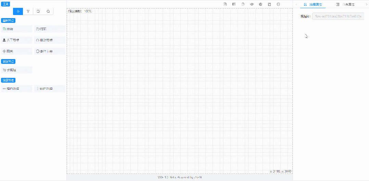Image resolution: width=369 pixels, height=181 pixels.
Task: Pick the 子流程 subprocess node
Action: click(x=16, y=70)
